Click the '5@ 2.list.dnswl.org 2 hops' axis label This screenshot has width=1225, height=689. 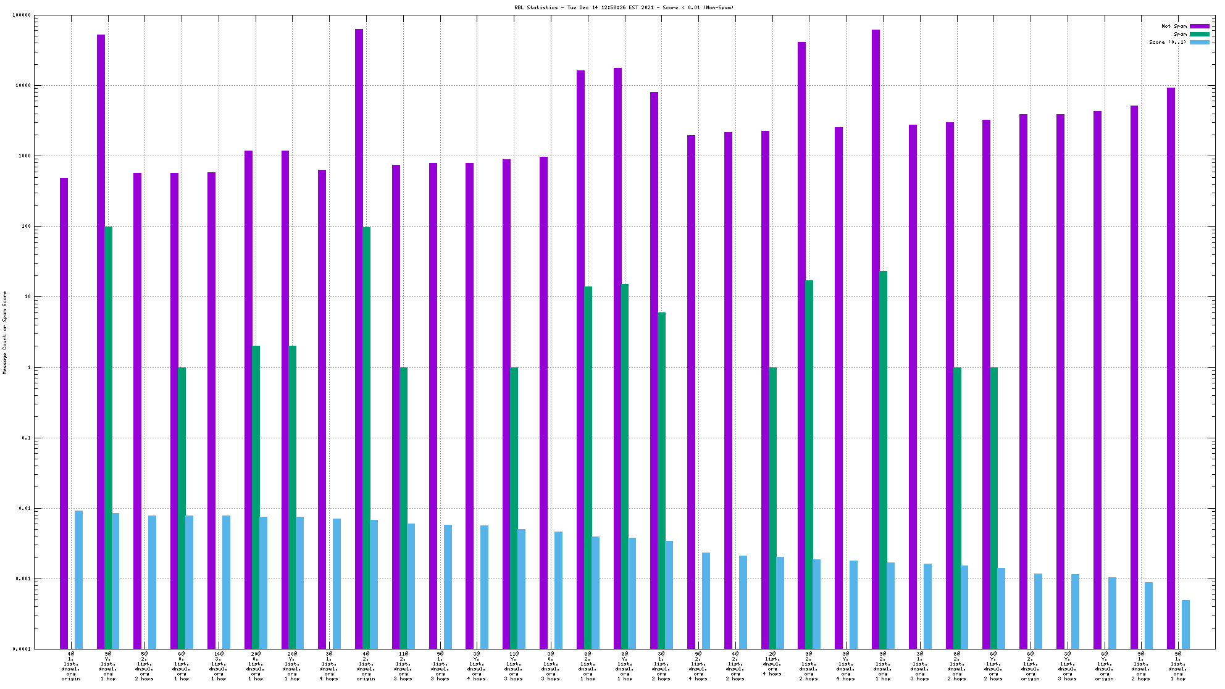pos(144,666)
